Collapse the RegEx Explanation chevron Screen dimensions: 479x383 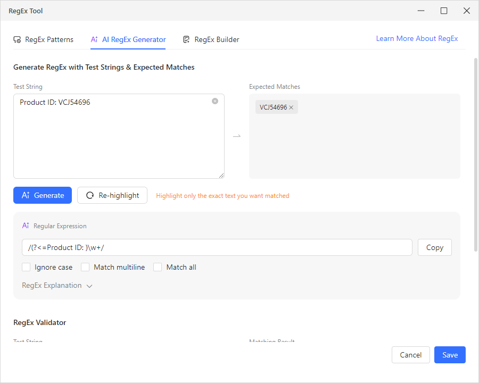coord(89,286)
